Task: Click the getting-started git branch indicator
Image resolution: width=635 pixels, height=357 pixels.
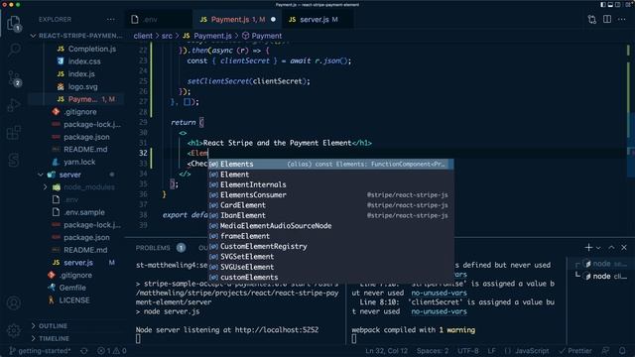Action: [x=40, y=351]
